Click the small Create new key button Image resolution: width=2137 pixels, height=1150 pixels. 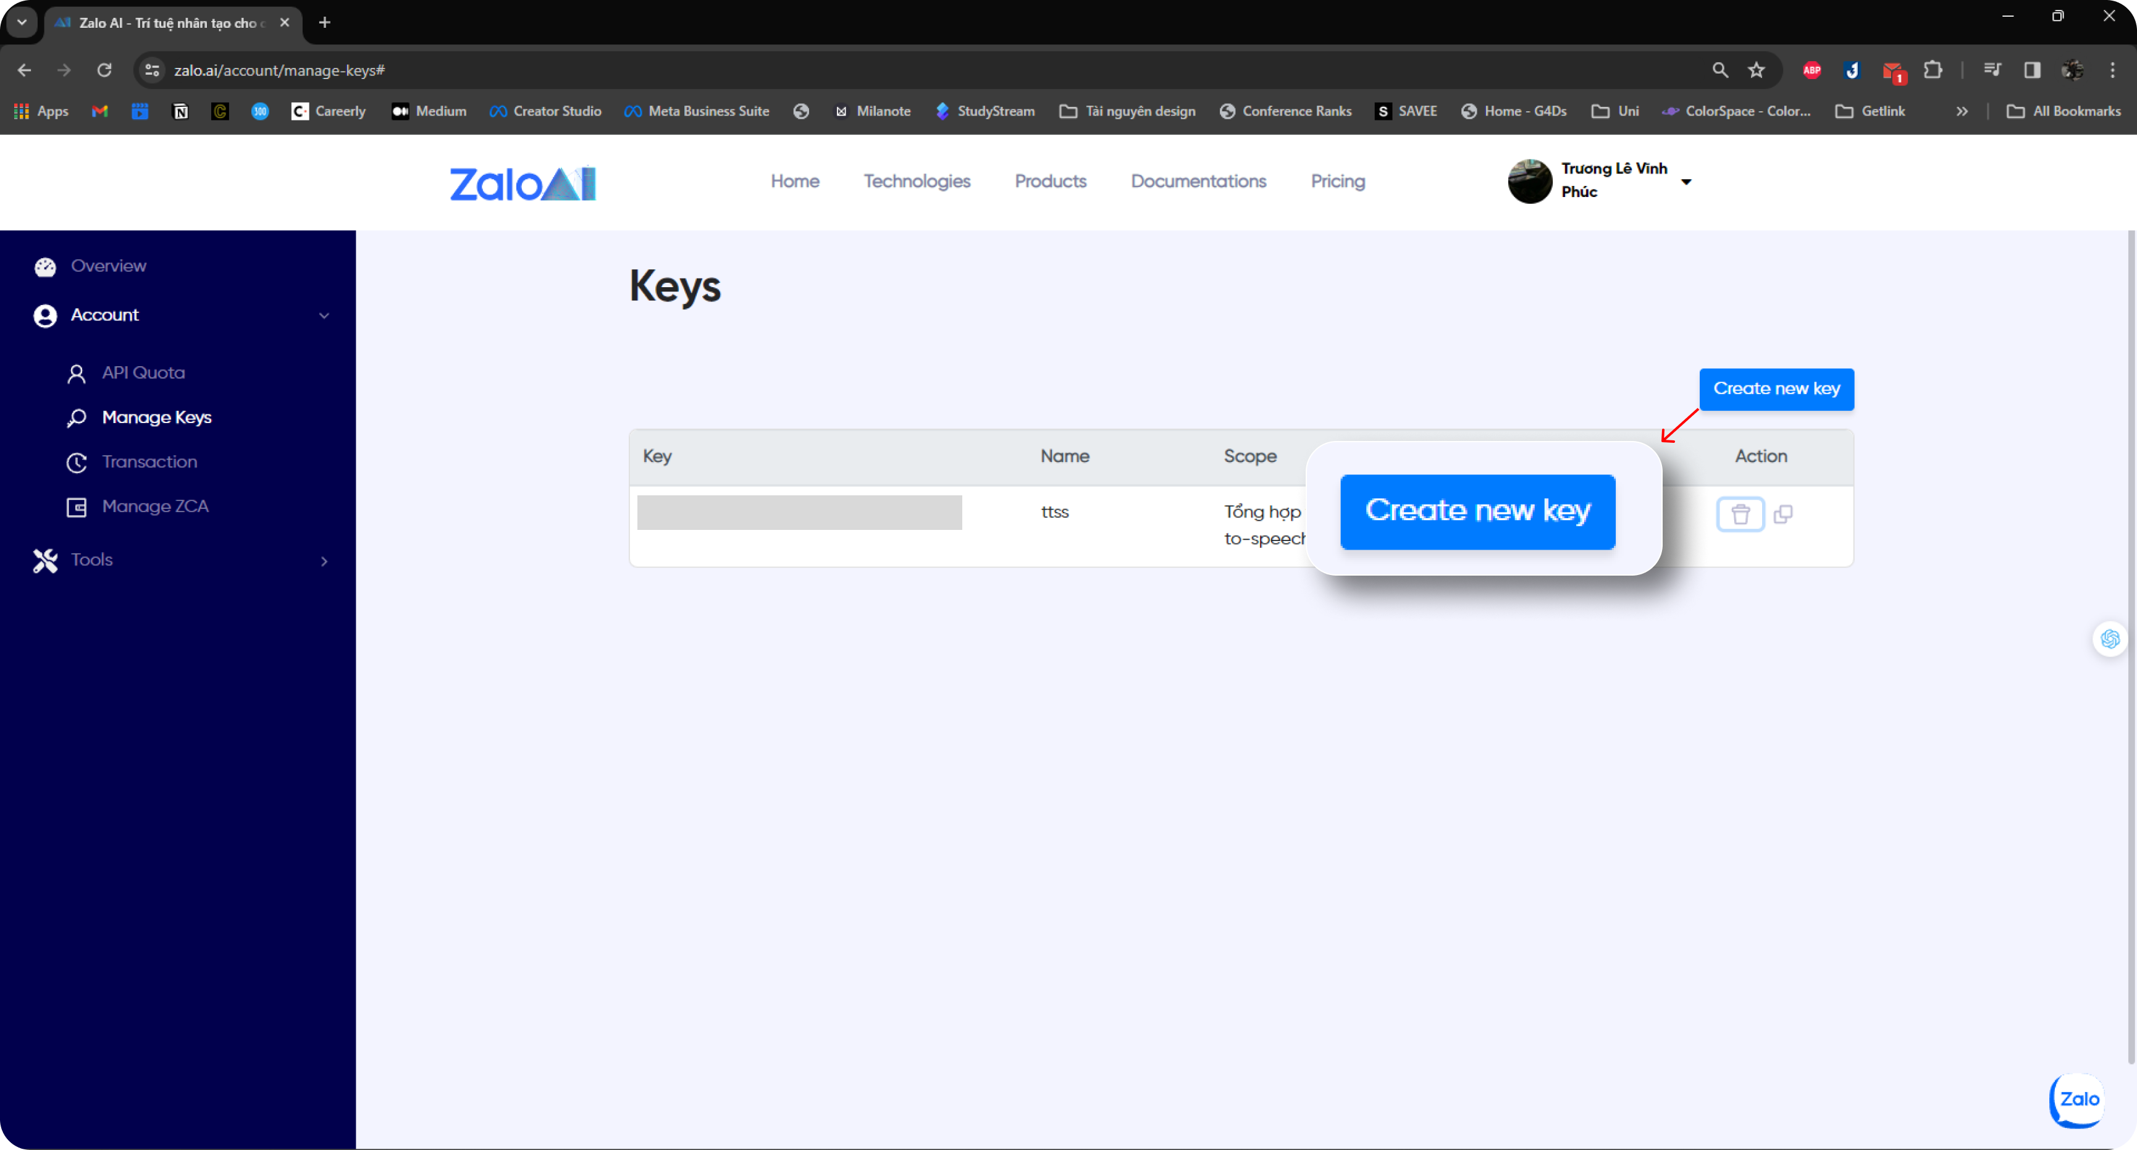[1776, 389]
